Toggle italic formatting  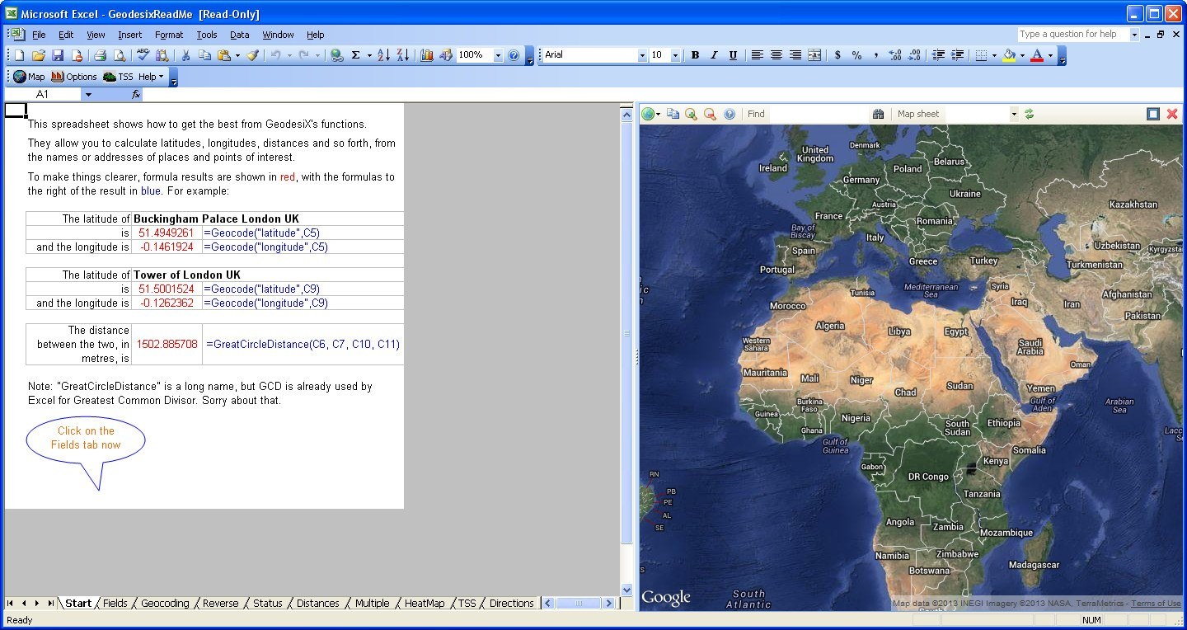click(714, 55)
